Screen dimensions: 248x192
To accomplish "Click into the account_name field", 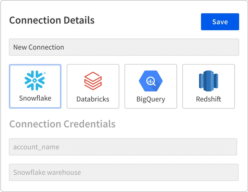I will 123,147.
